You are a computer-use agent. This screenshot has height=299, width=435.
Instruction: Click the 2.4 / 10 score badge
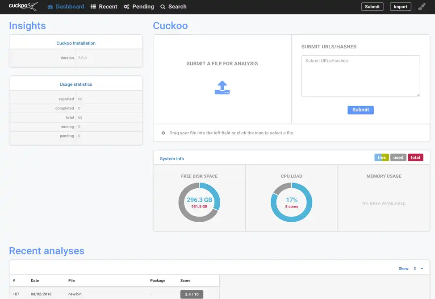coord(192,294)
